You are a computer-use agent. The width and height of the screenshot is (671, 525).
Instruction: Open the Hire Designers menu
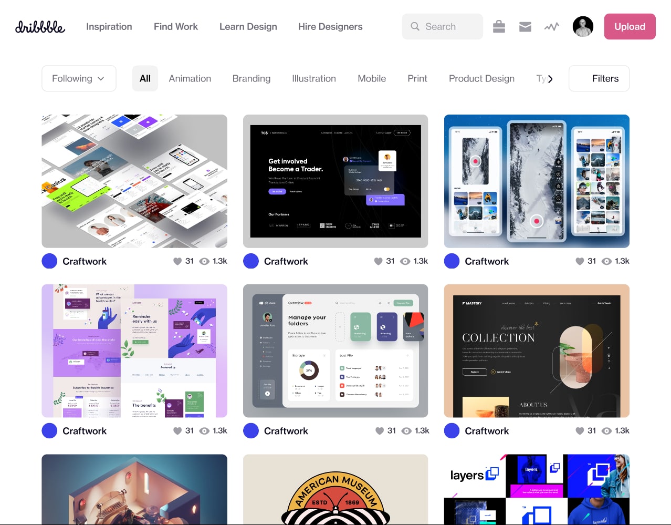tap(330, 26)
